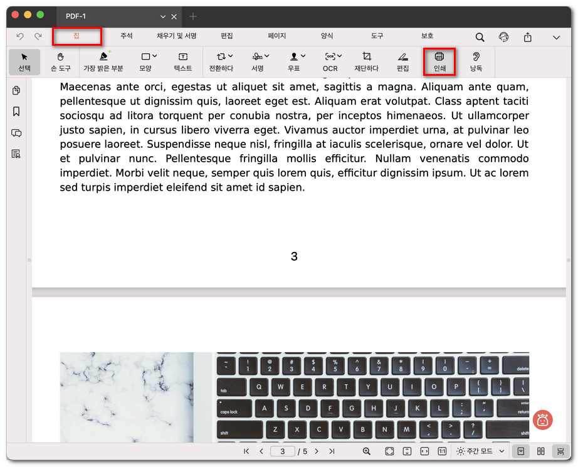Switch to the 주석 annotation tab

pyautogui.click(x=127, y=36)
